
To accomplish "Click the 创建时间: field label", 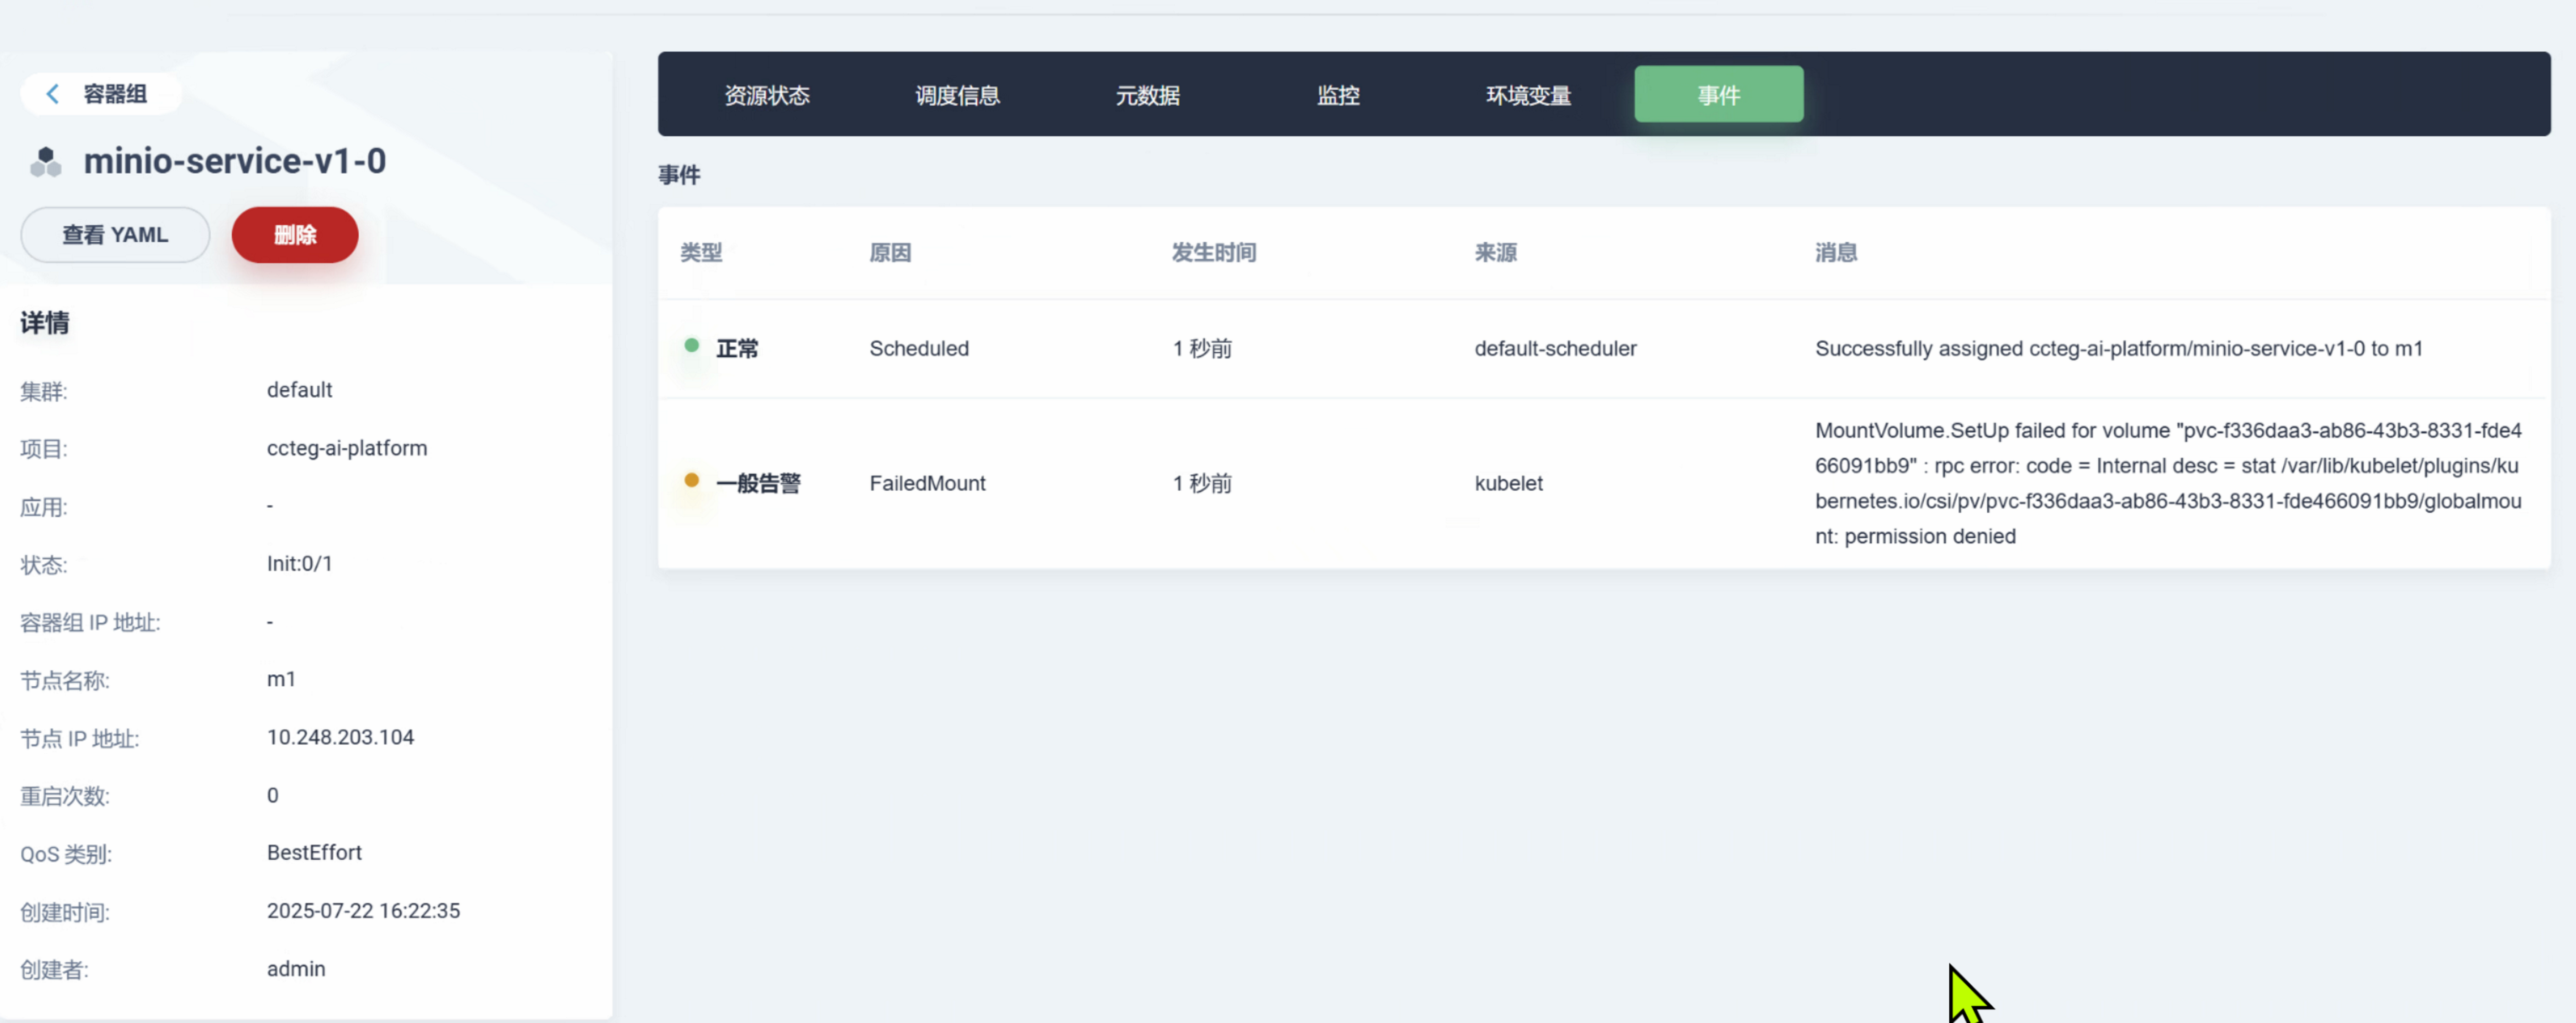I will pyautogui.click(x=65, y=913).
